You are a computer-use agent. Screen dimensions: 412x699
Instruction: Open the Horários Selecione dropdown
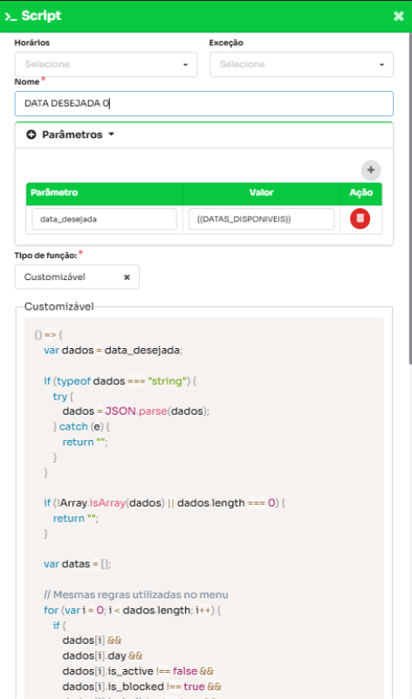(106, 64)
